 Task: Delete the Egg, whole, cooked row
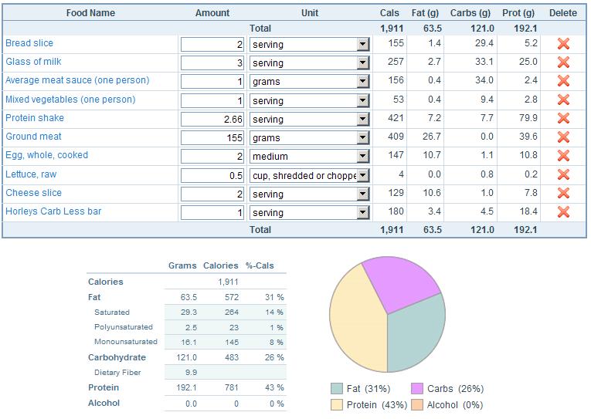click(563, 156)
